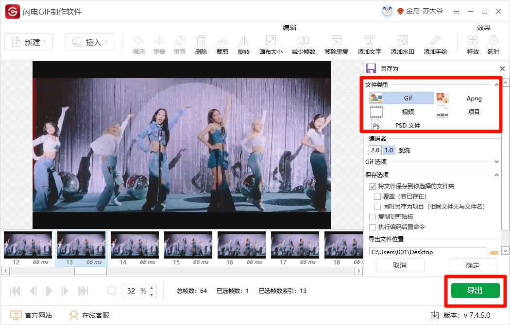Choose 视频 file type

click(x=401, y=112)
